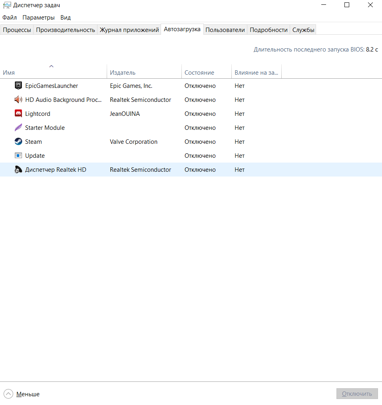Click the BIOS last startup duration text
The image size is (382, 405).
coord(316,50)
